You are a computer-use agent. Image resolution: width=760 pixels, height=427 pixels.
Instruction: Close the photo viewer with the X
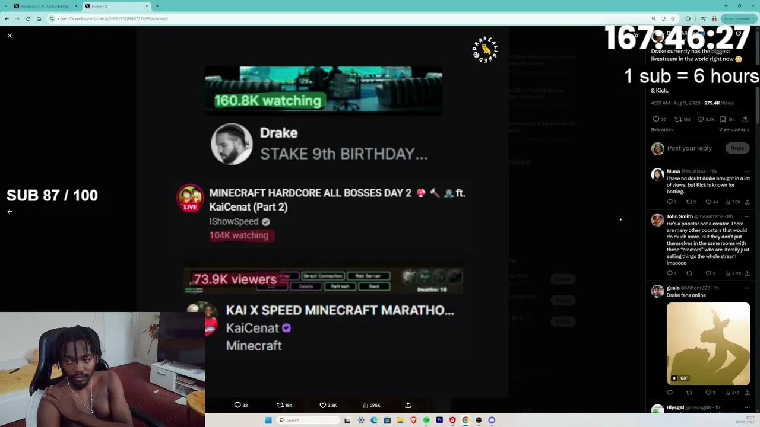pyautogui.click(x=9, y=36)
